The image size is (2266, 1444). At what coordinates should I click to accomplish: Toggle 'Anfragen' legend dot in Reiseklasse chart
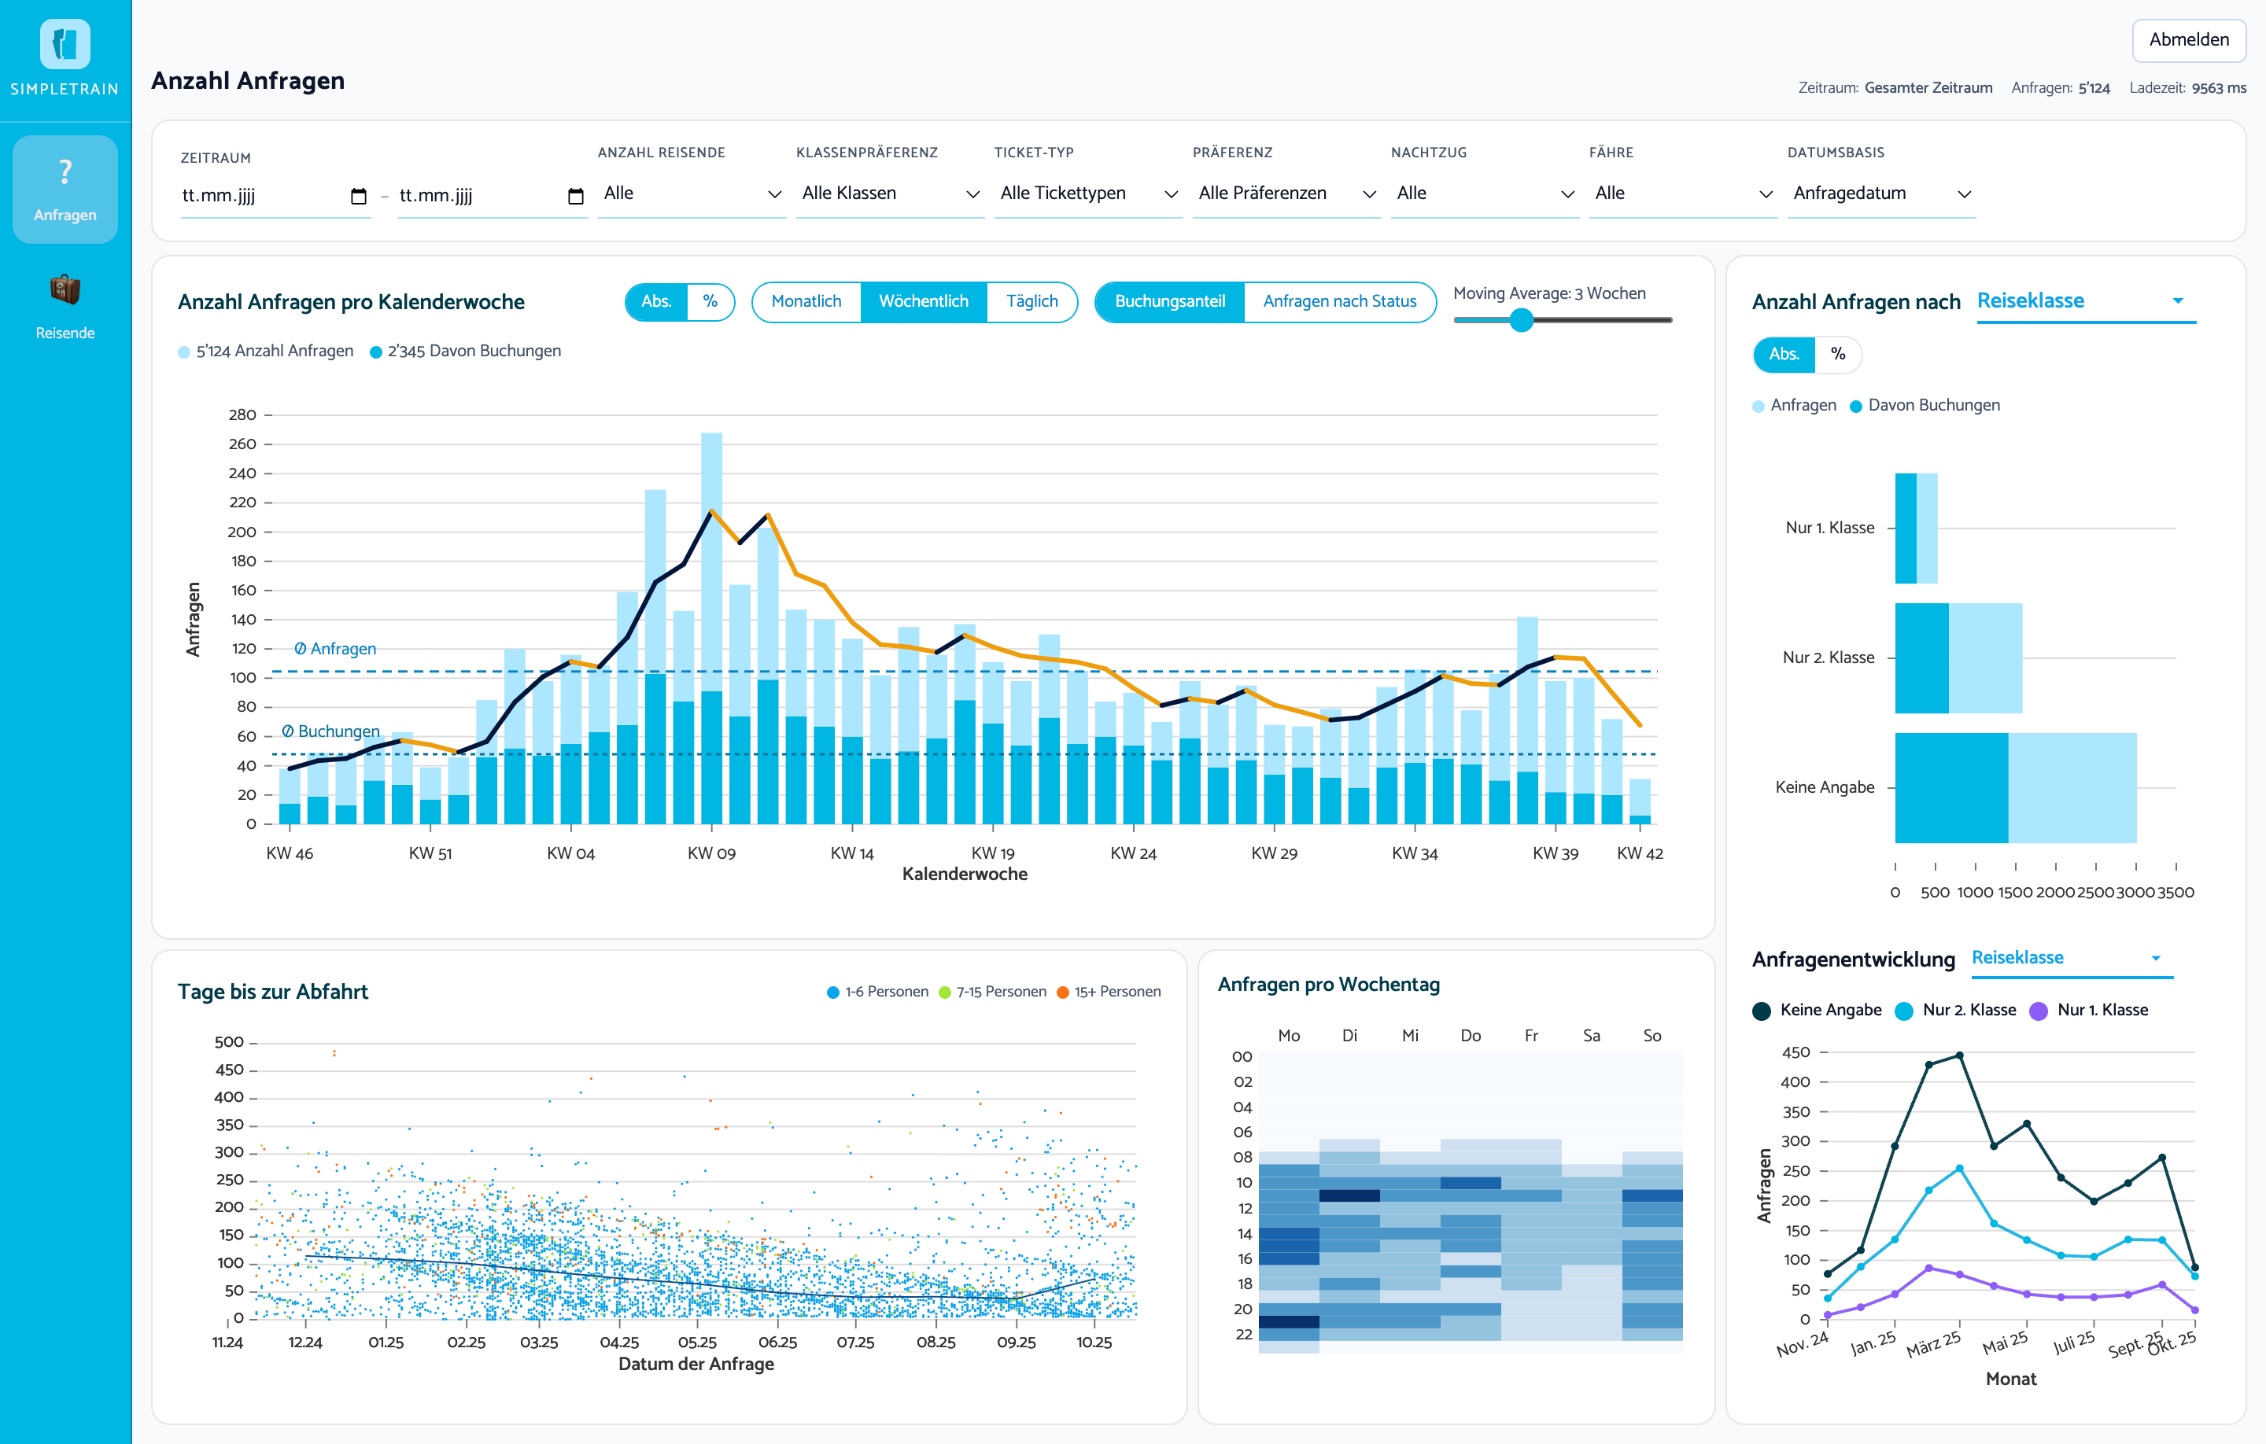[1758, 407]
